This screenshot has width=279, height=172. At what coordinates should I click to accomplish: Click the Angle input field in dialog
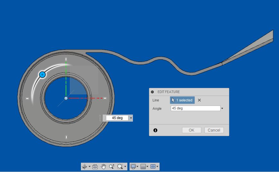[196, 108]
